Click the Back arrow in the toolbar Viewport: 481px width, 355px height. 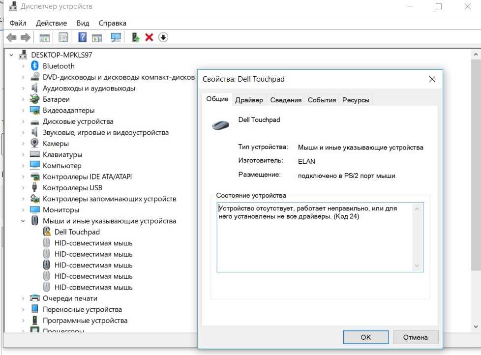(x=11, y=37)
